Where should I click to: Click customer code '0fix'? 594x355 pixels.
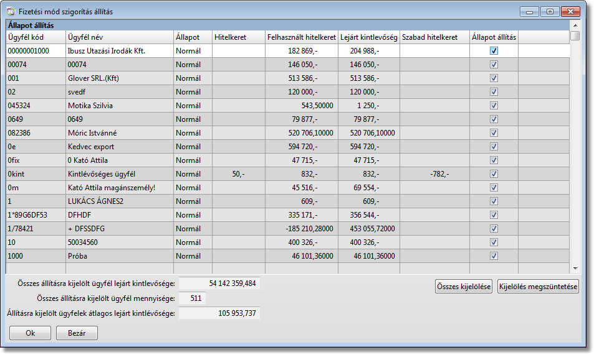click(x=36, y=160)
